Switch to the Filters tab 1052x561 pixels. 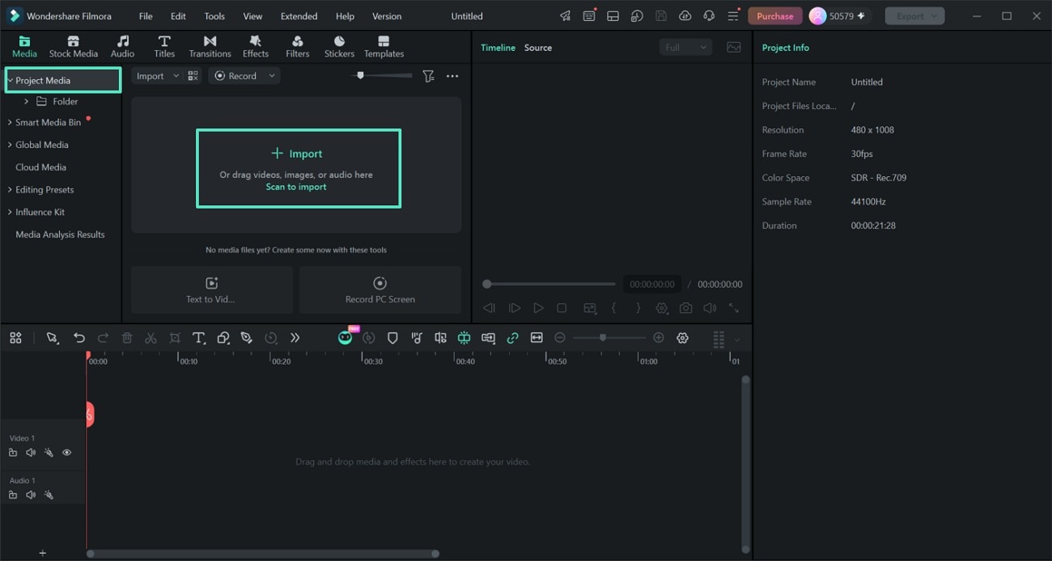pos(297,47)
